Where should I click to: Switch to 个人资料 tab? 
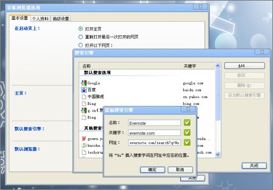point(40,19)
